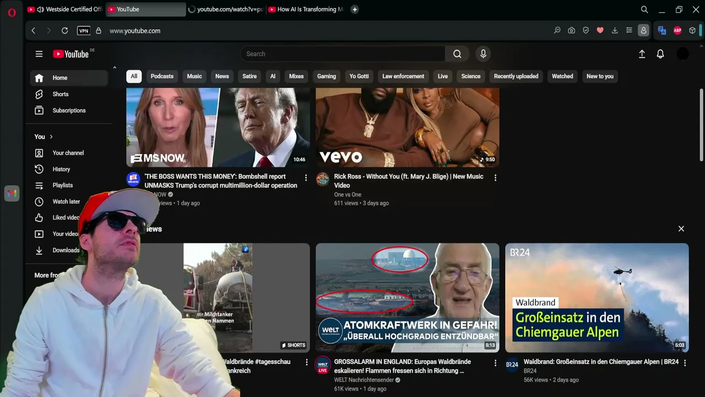
Task: Open more options for Rick Ross video
Action: (x=495, y=178)
